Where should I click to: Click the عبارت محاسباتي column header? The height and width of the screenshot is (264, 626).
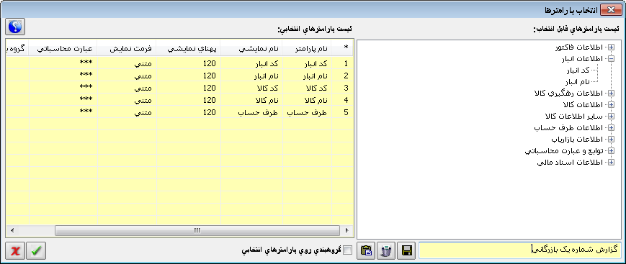[x=63, y=48]
